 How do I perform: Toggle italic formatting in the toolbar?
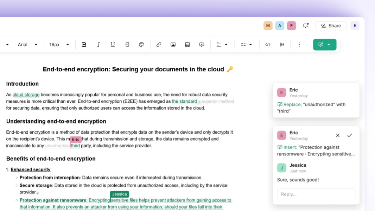click(x=98, y=45)
